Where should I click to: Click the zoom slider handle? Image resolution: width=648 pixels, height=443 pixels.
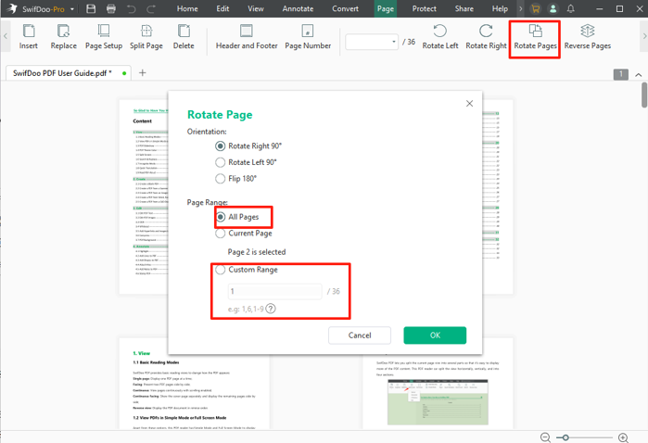565,437
